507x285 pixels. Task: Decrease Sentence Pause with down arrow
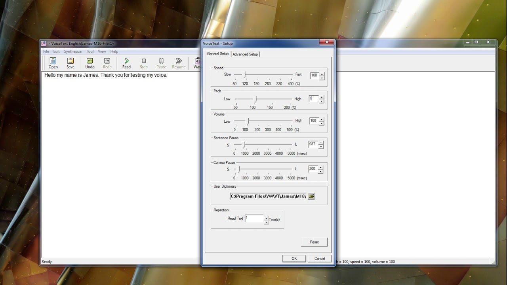click(x=321, y=147)
